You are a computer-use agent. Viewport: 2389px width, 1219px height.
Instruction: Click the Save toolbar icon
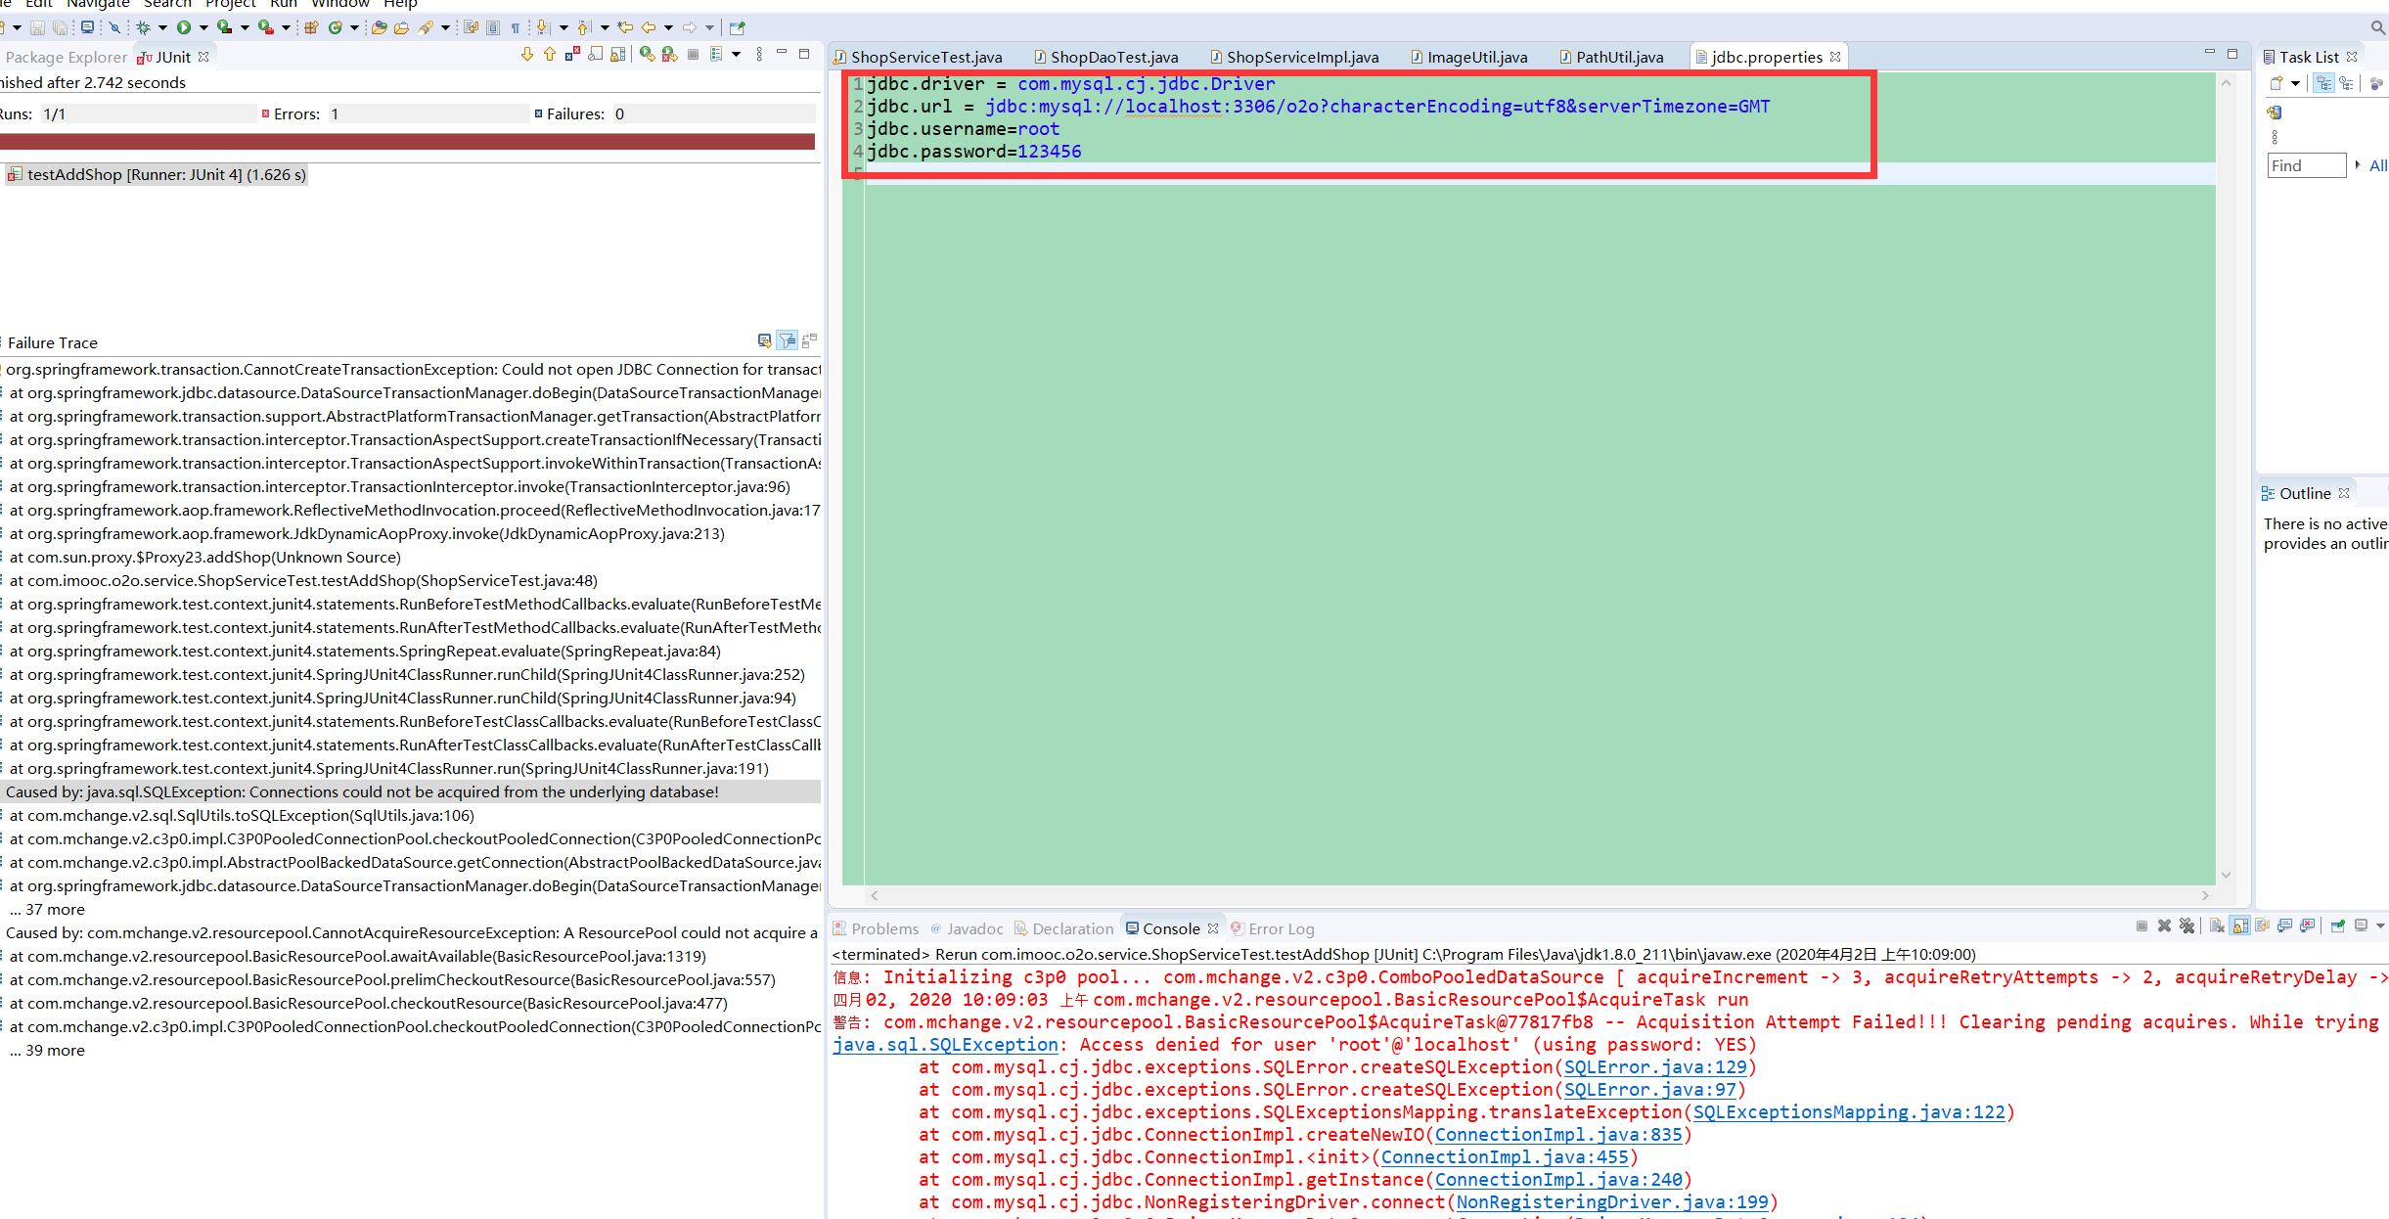(37, 27)
